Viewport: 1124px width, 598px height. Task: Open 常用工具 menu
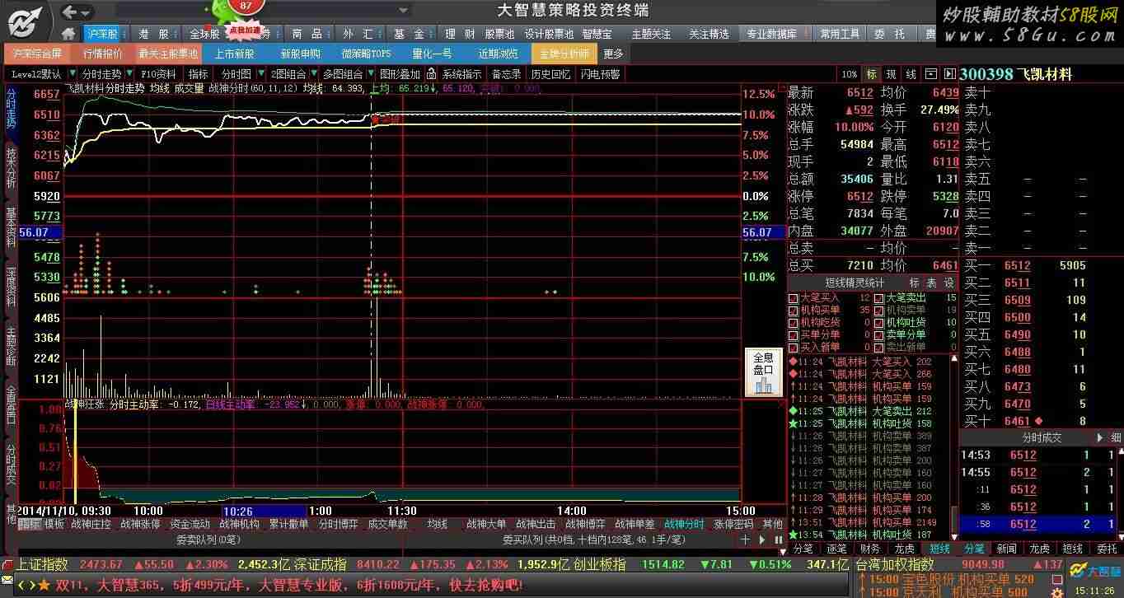tap(840, 34)
